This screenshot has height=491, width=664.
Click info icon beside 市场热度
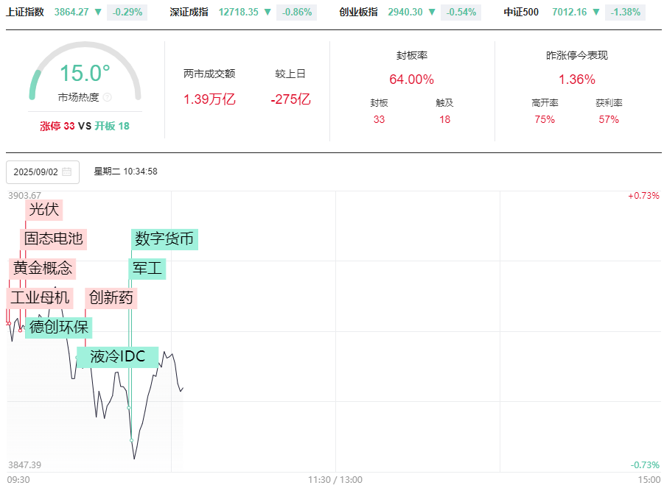pyautogui.click(x=108, y=97)
